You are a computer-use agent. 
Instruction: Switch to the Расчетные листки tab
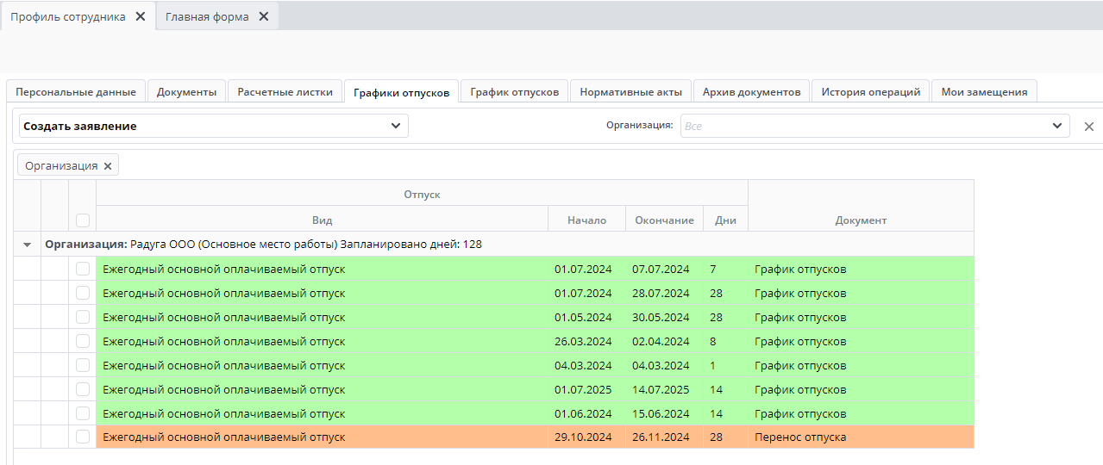click(x=285, y=92)
